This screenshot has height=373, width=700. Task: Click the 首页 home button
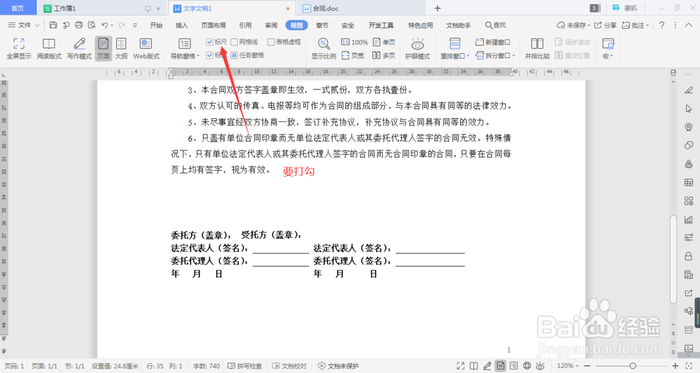[x=17, y=8]
